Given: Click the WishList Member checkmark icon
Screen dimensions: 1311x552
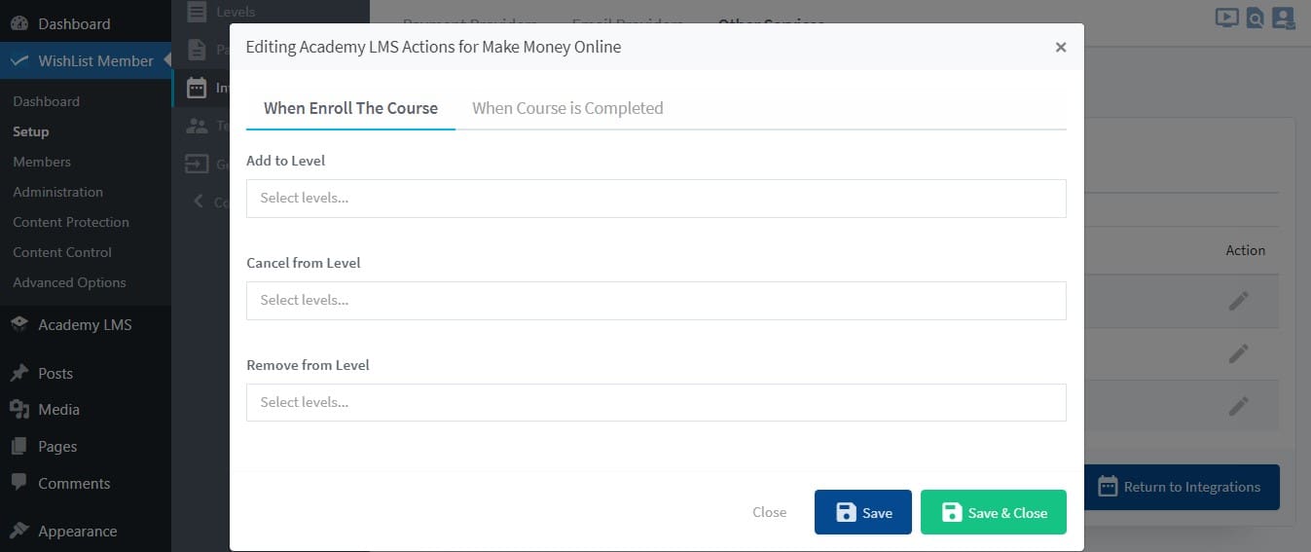Looking at the screenshot, I should [x=18, y=60].
